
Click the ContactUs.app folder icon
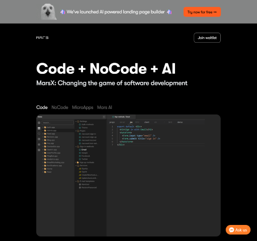coord(45,147)
